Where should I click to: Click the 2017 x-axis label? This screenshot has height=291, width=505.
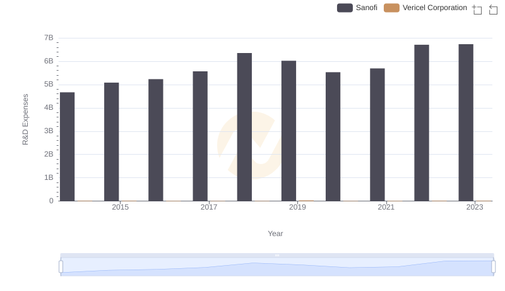(209, 207)
